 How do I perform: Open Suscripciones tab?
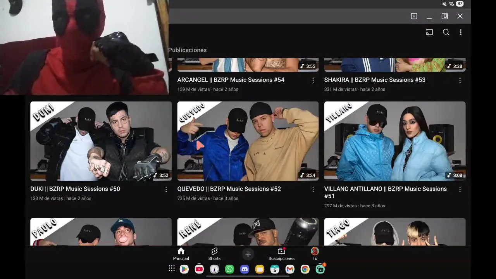tap(281, 254)
